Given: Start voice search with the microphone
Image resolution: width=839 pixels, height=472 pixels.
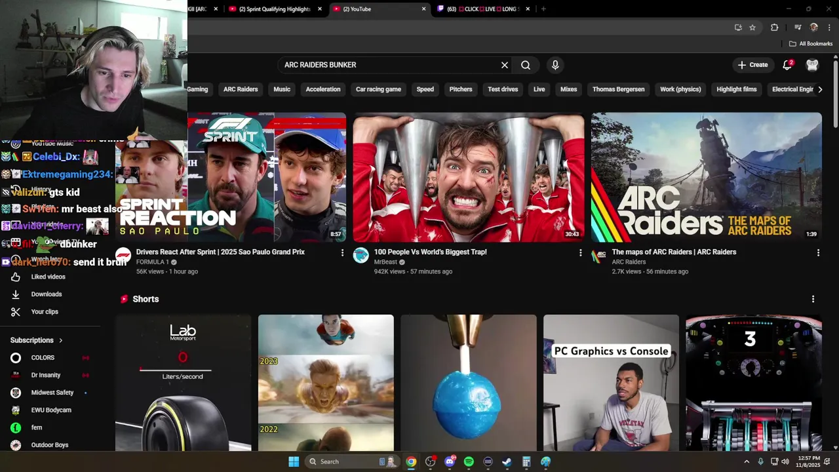Looking at the screenshot, I should pyautogui.click(x=555, y=65).
